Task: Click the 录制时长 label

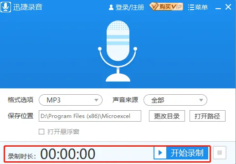Action: (x=22, y=156)
